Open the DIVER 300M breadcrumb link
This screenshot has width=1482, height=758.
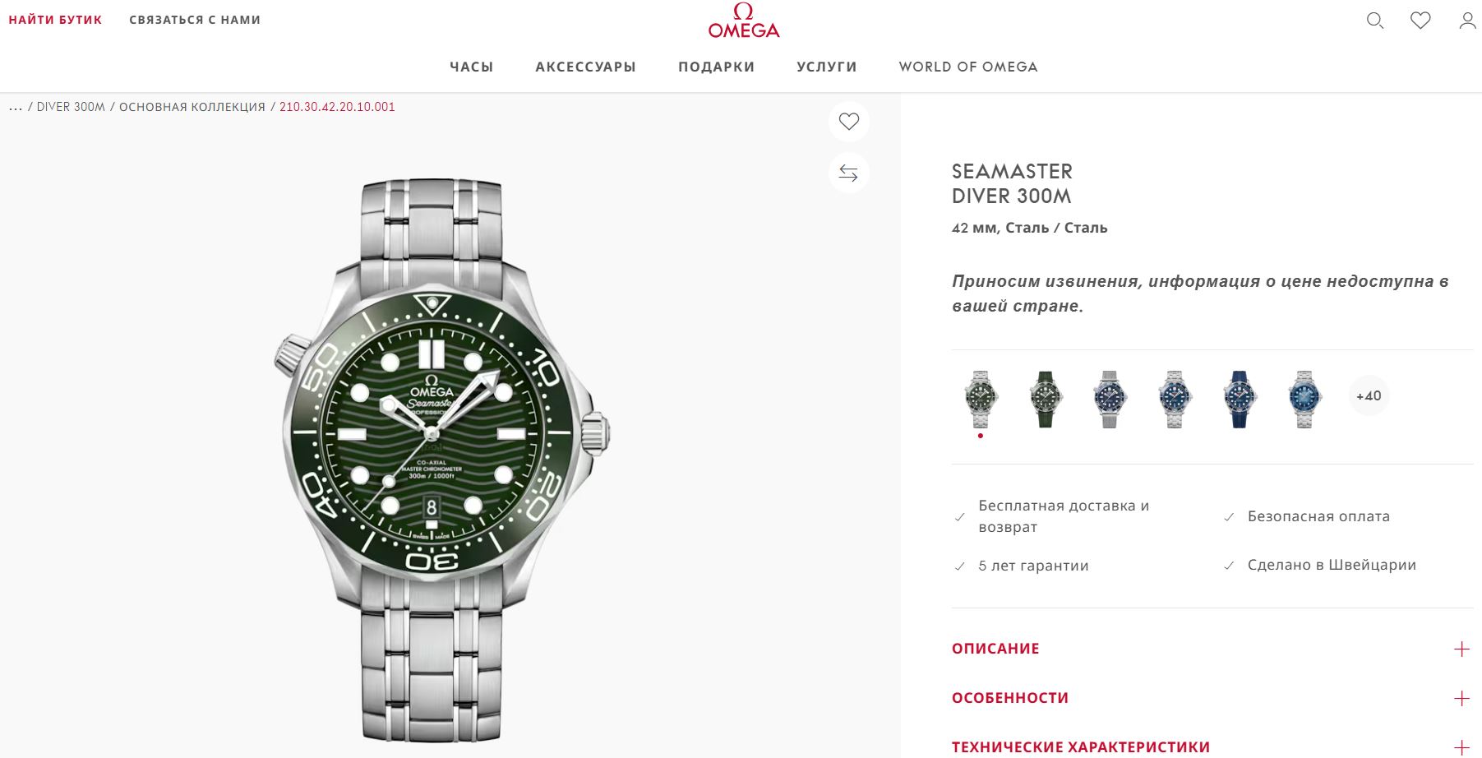(71, 107)
